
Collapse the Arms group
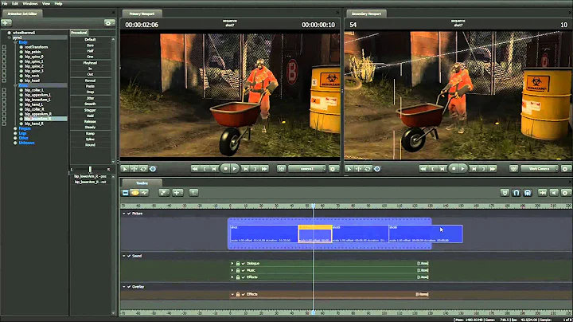(15, 85)
